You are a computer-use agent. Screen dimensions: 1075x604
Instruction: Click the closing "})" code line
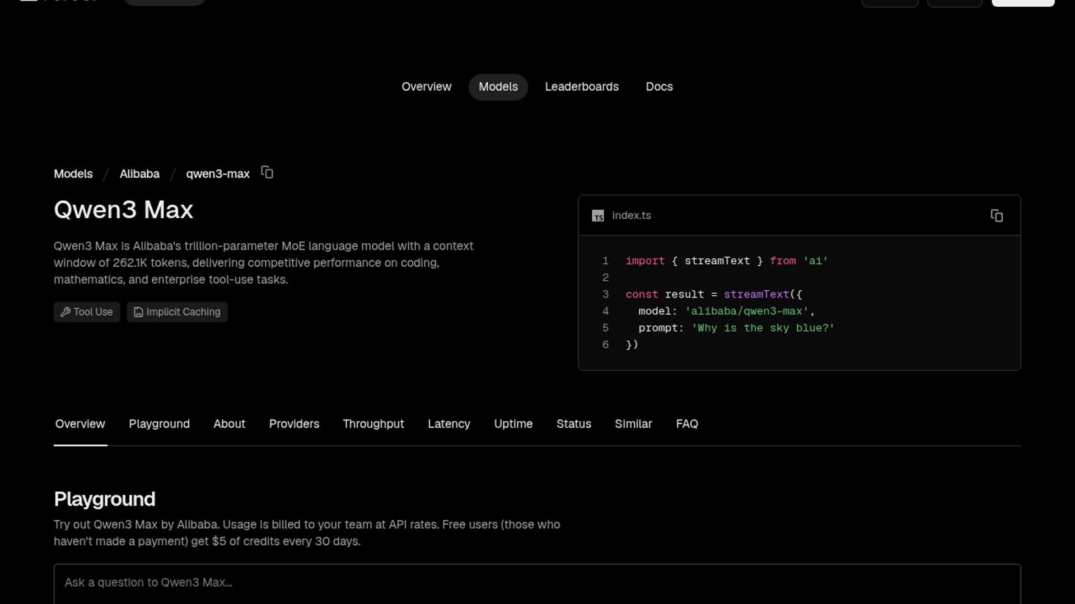click(632, 345)
